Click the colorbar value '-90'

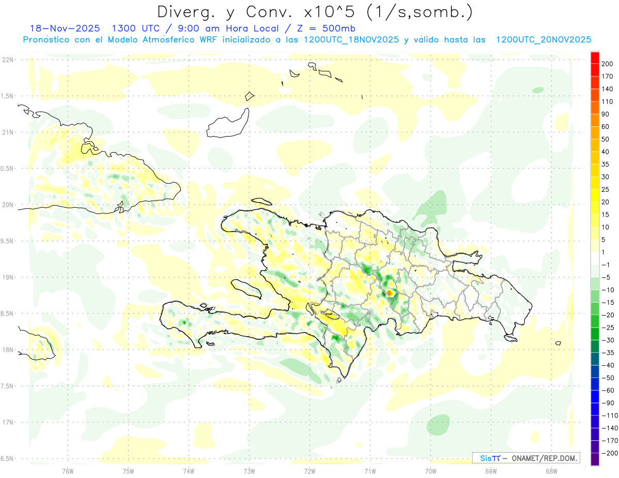click(609, 403)
